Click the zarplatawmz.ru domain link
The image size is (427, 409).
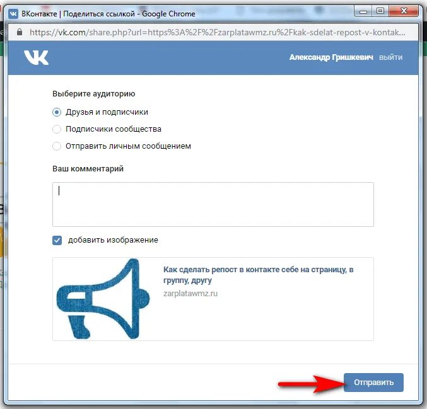point(190,294)
